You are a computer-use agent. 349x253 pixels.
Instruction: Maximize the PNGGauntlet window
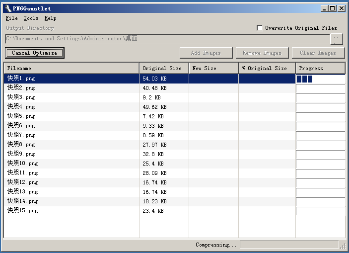coord(333,8)
